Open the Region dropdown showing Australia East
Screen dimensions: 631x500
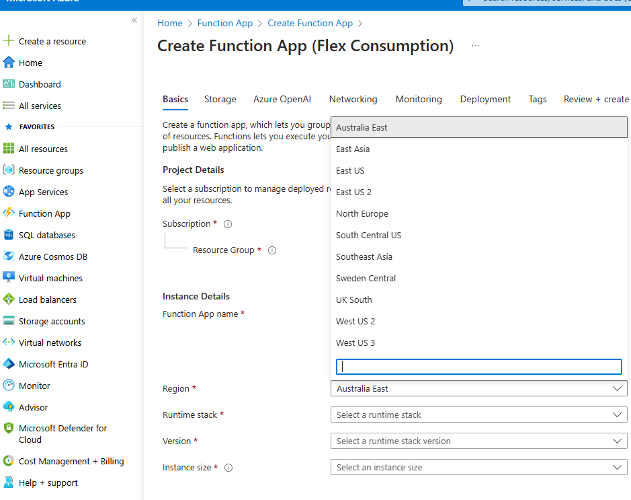[479, 388]
